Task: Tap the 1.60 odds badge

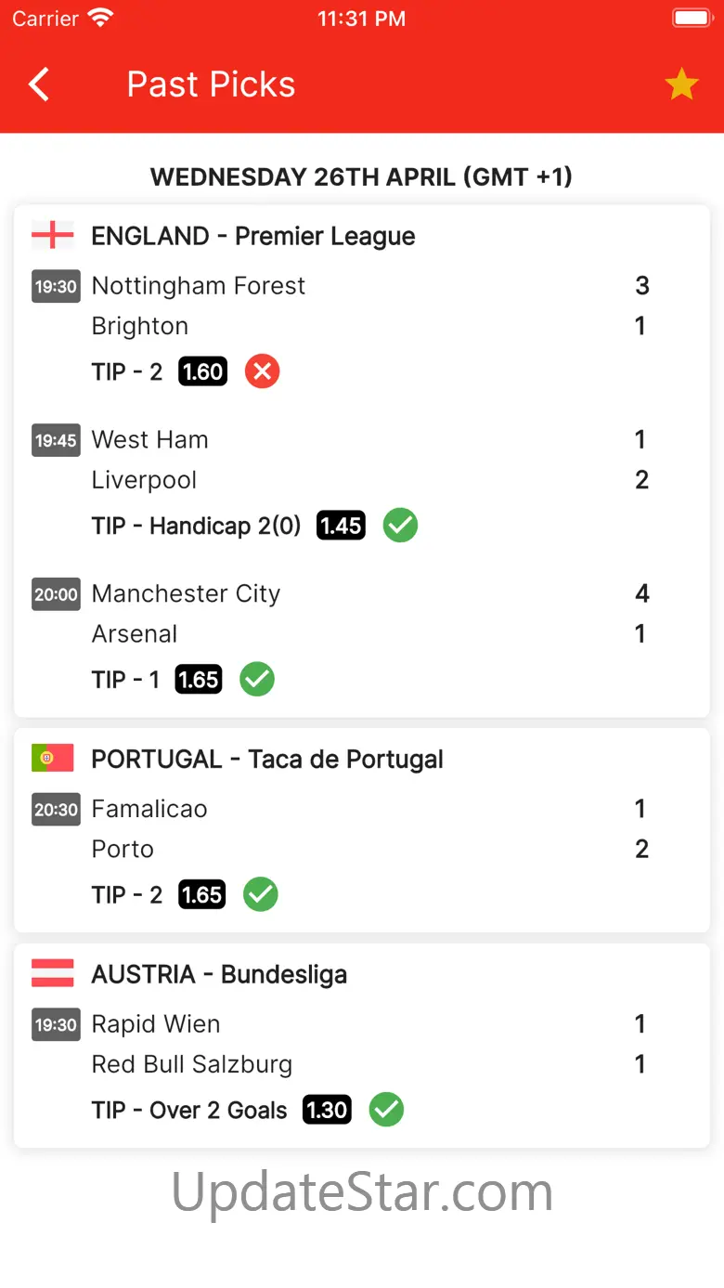Action: click(x=202, y=372)
